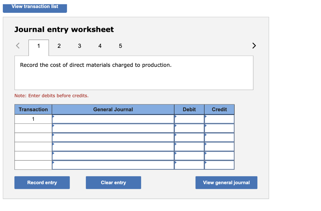This screenshot has height=211, width=321.
Task: Click the instruction 'Record the cost of direct materials'
Action: tap(66, 65)
